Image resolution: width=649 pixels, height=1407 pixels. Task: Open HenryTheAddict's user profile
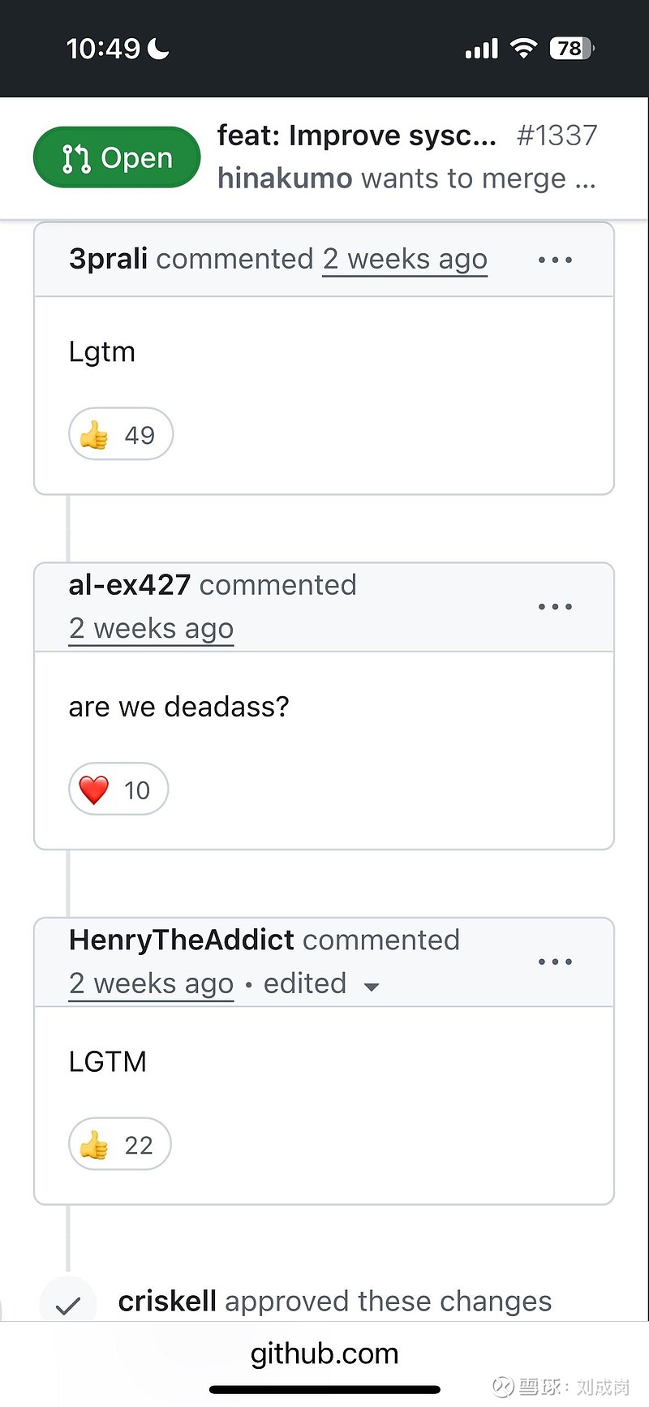182,940
